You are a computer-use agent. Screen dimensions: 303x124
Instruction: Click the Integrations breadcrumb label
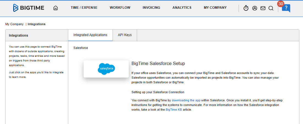[37, 24]
